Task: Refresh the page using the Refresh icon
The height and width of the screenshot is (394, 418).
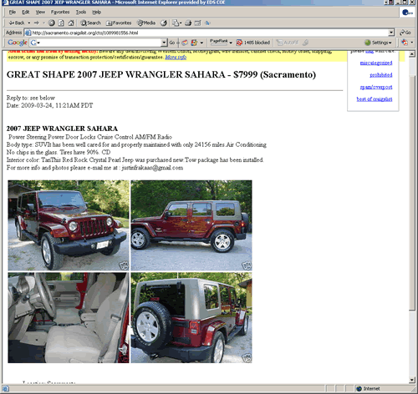Action: (x=61, y=23)
